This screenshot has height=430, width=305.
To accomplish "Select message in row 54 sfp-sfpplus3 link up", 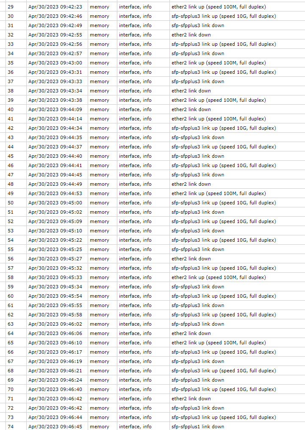I will 224,240.
